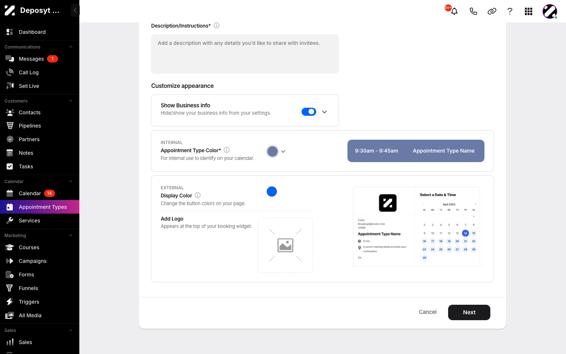Collapse the Marketing section

coord(71,236)
